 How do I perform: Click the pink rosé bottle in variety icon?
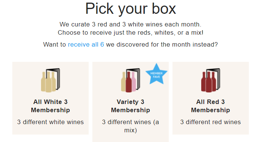click(134, 82)
